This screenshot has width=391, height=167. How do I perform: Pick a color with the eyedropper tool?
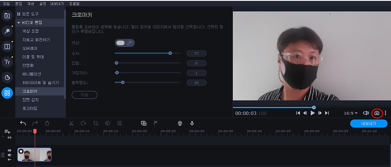129,43
